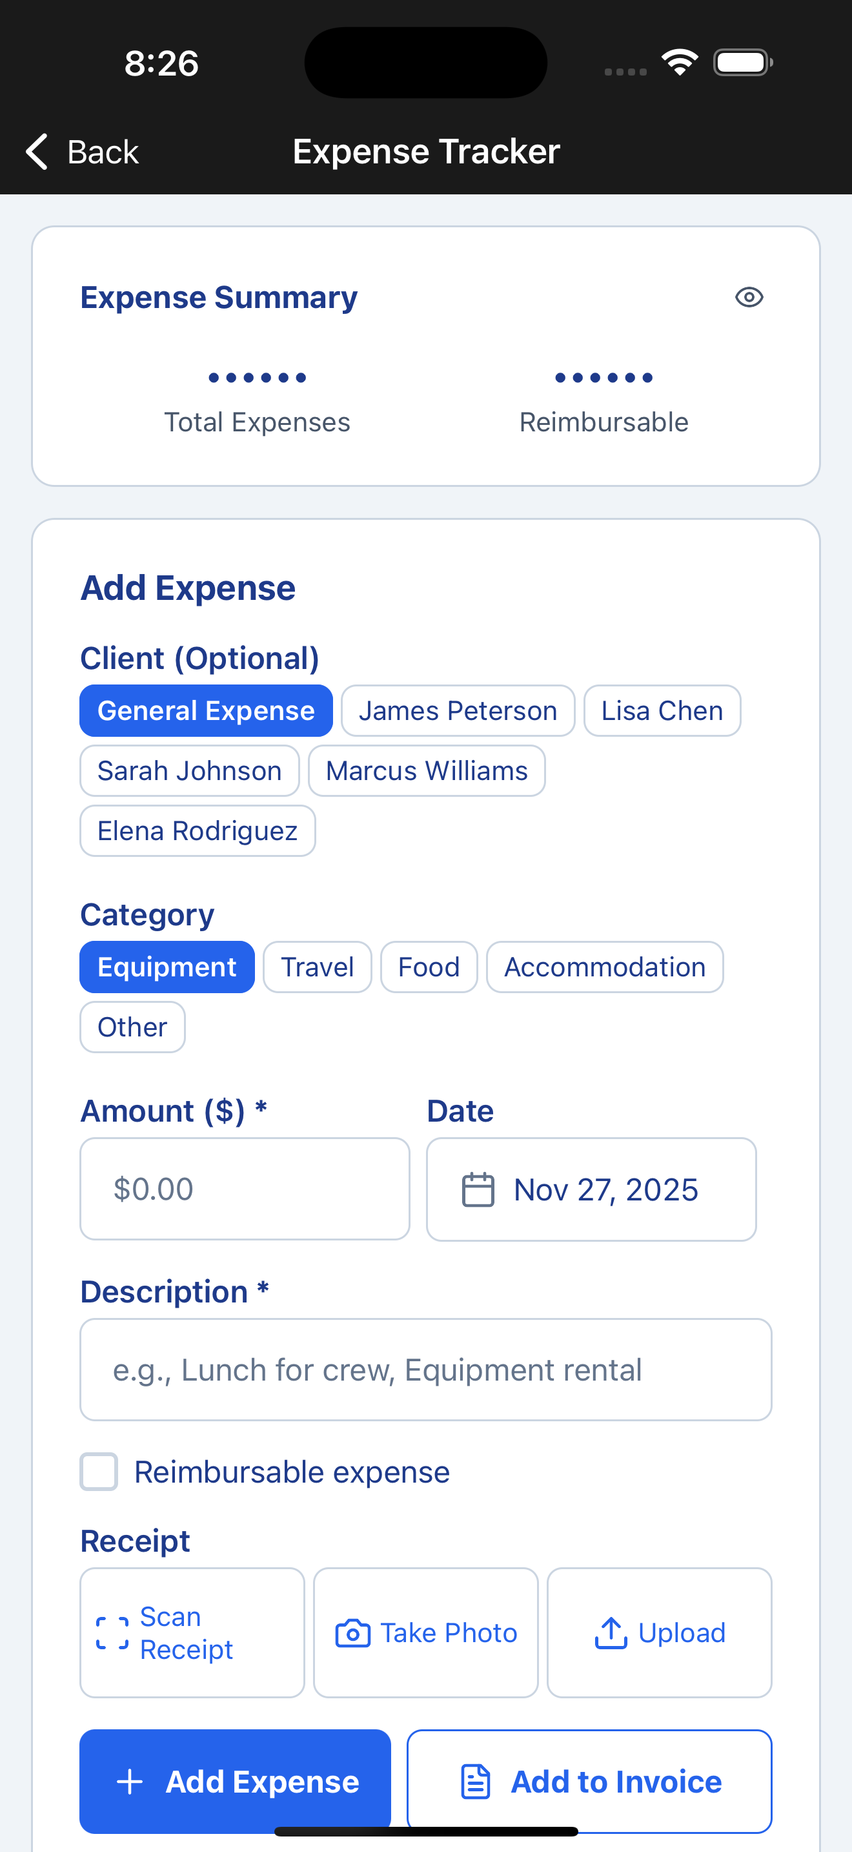Select the Other category chip

(132, 1027)
